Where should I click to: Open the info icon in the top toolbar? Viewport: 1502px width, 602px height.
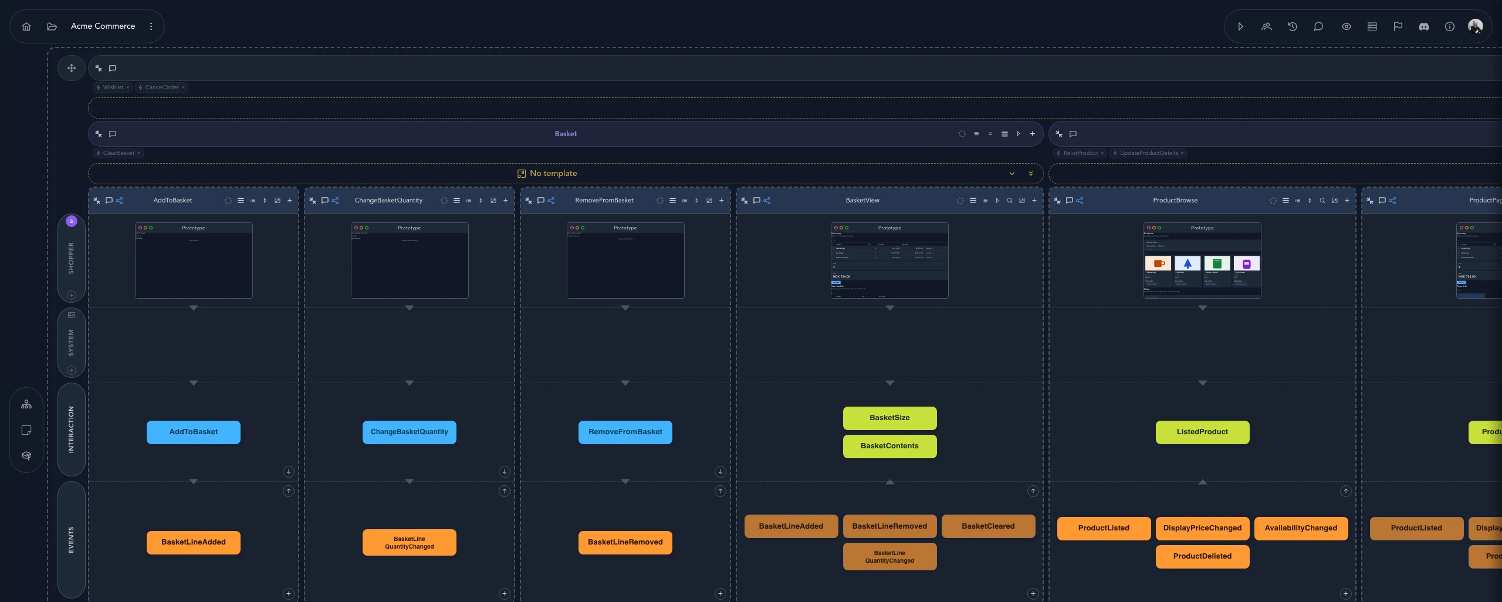click(x=1450, y=26)
